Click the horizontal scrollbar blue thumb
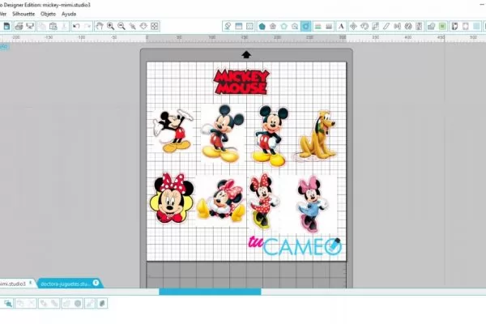This screenshot has width=486, height=324. pos(210,292)
